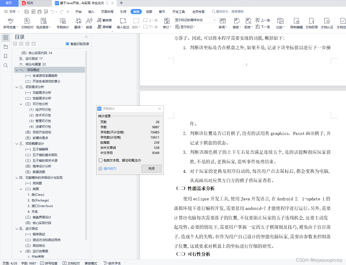Viewport: 346px width, 265px height.
Task: Switch to the 插入 ribbon tab
Action: pyautogui.click(x=91, y=12)
